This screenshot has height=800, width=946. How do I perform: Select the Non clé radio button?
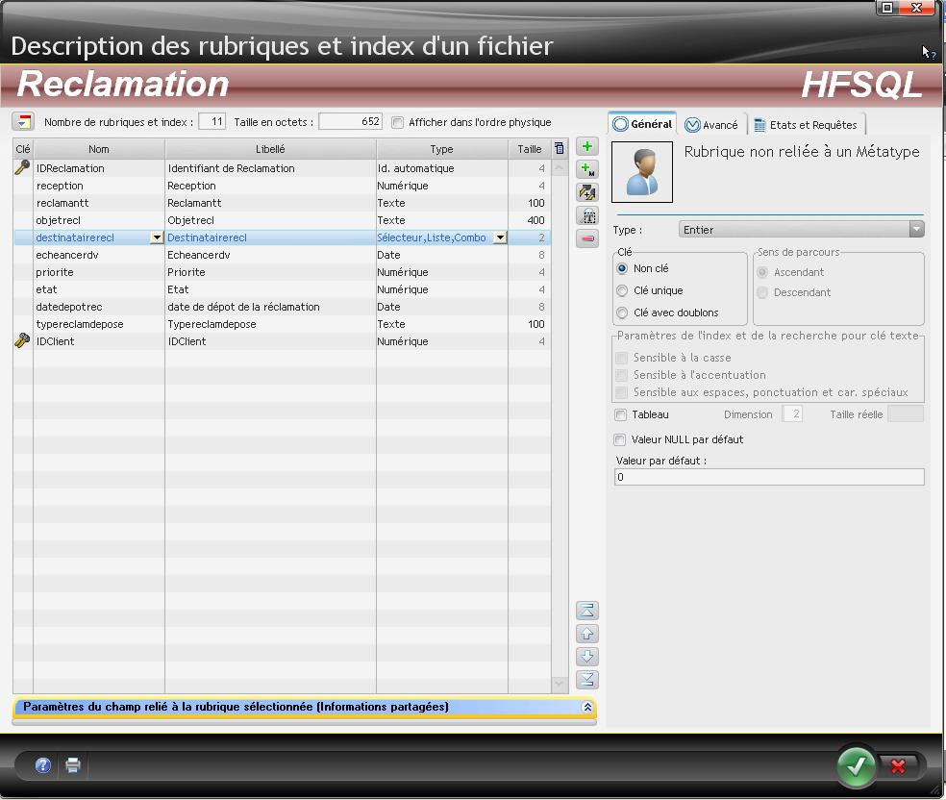pos(622,268)
